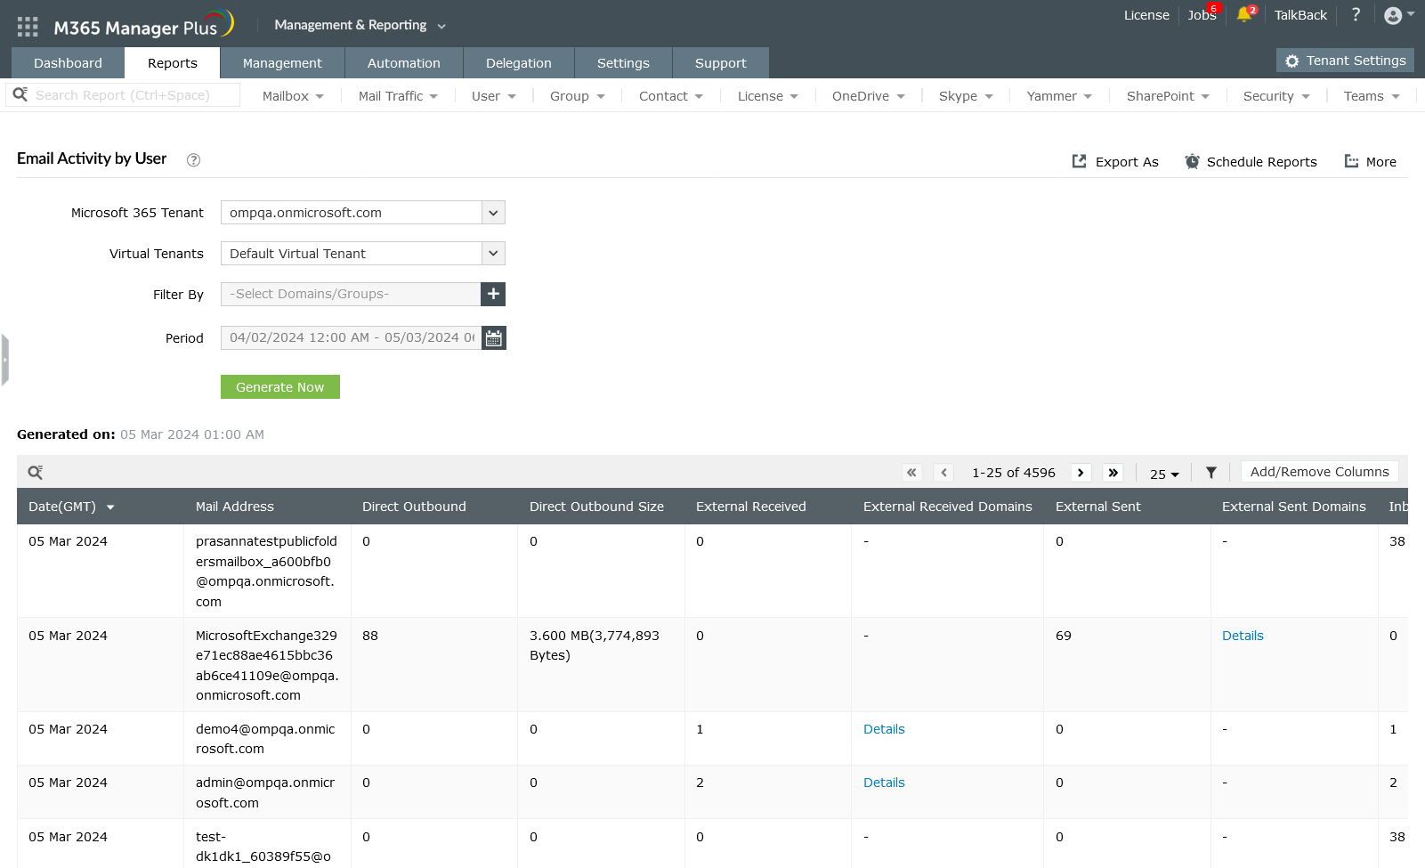Open the More options menu

tap(1370, 162)
